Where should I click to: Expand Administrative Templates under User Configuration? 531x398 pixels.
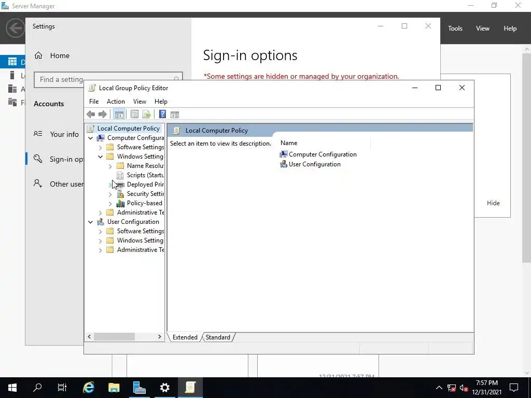tap(100, 250)
